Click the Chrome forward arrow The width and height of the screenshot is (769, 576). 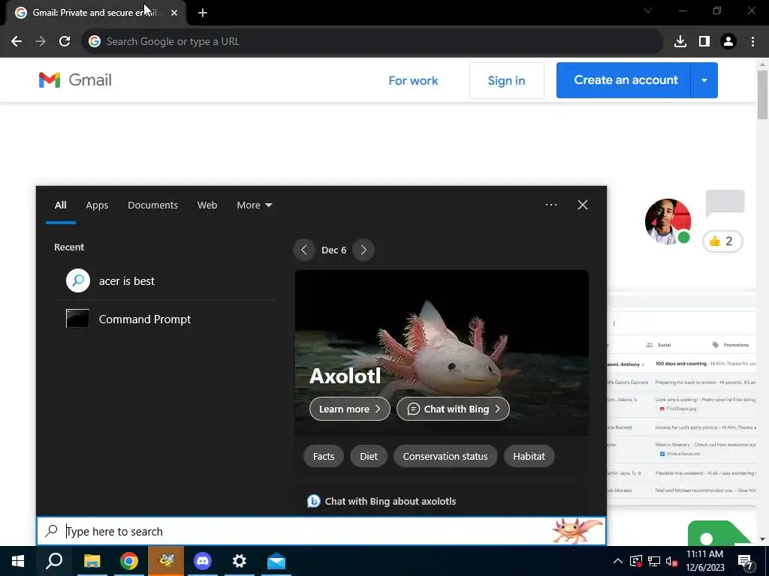point(41,42)
